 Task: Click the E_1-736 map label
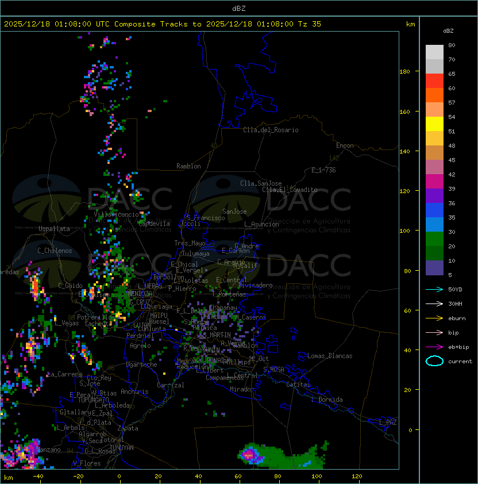click(x=323, y=170)
